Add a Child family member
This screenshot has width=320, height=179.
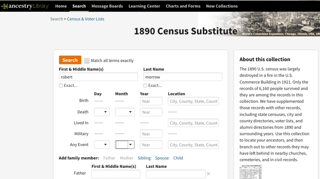(x=178, y=158)
